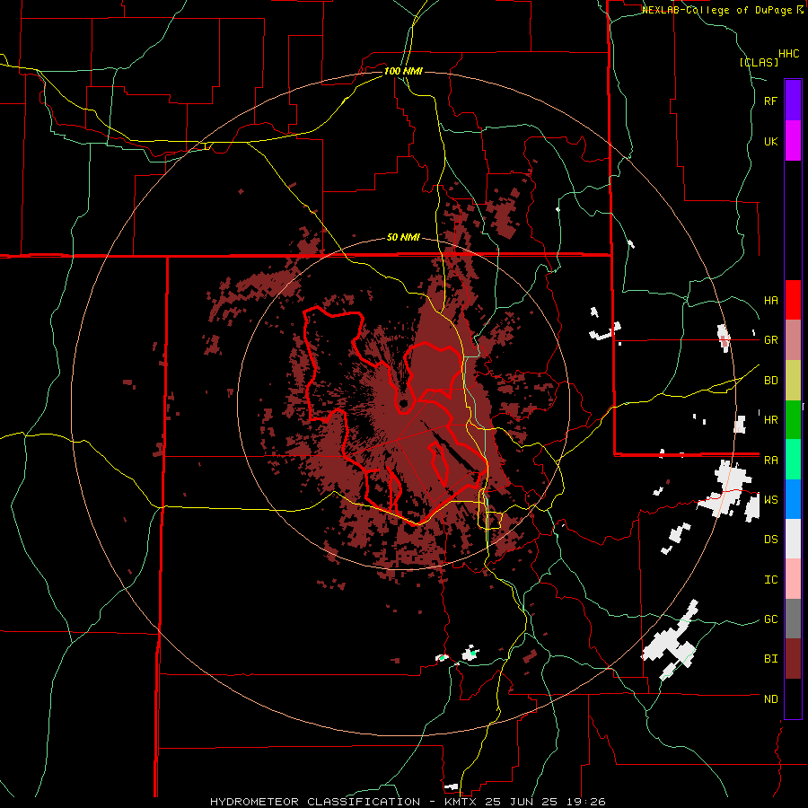Click the HYDROMETEOR CLASSIFICATION title text

tap(315, 802)
